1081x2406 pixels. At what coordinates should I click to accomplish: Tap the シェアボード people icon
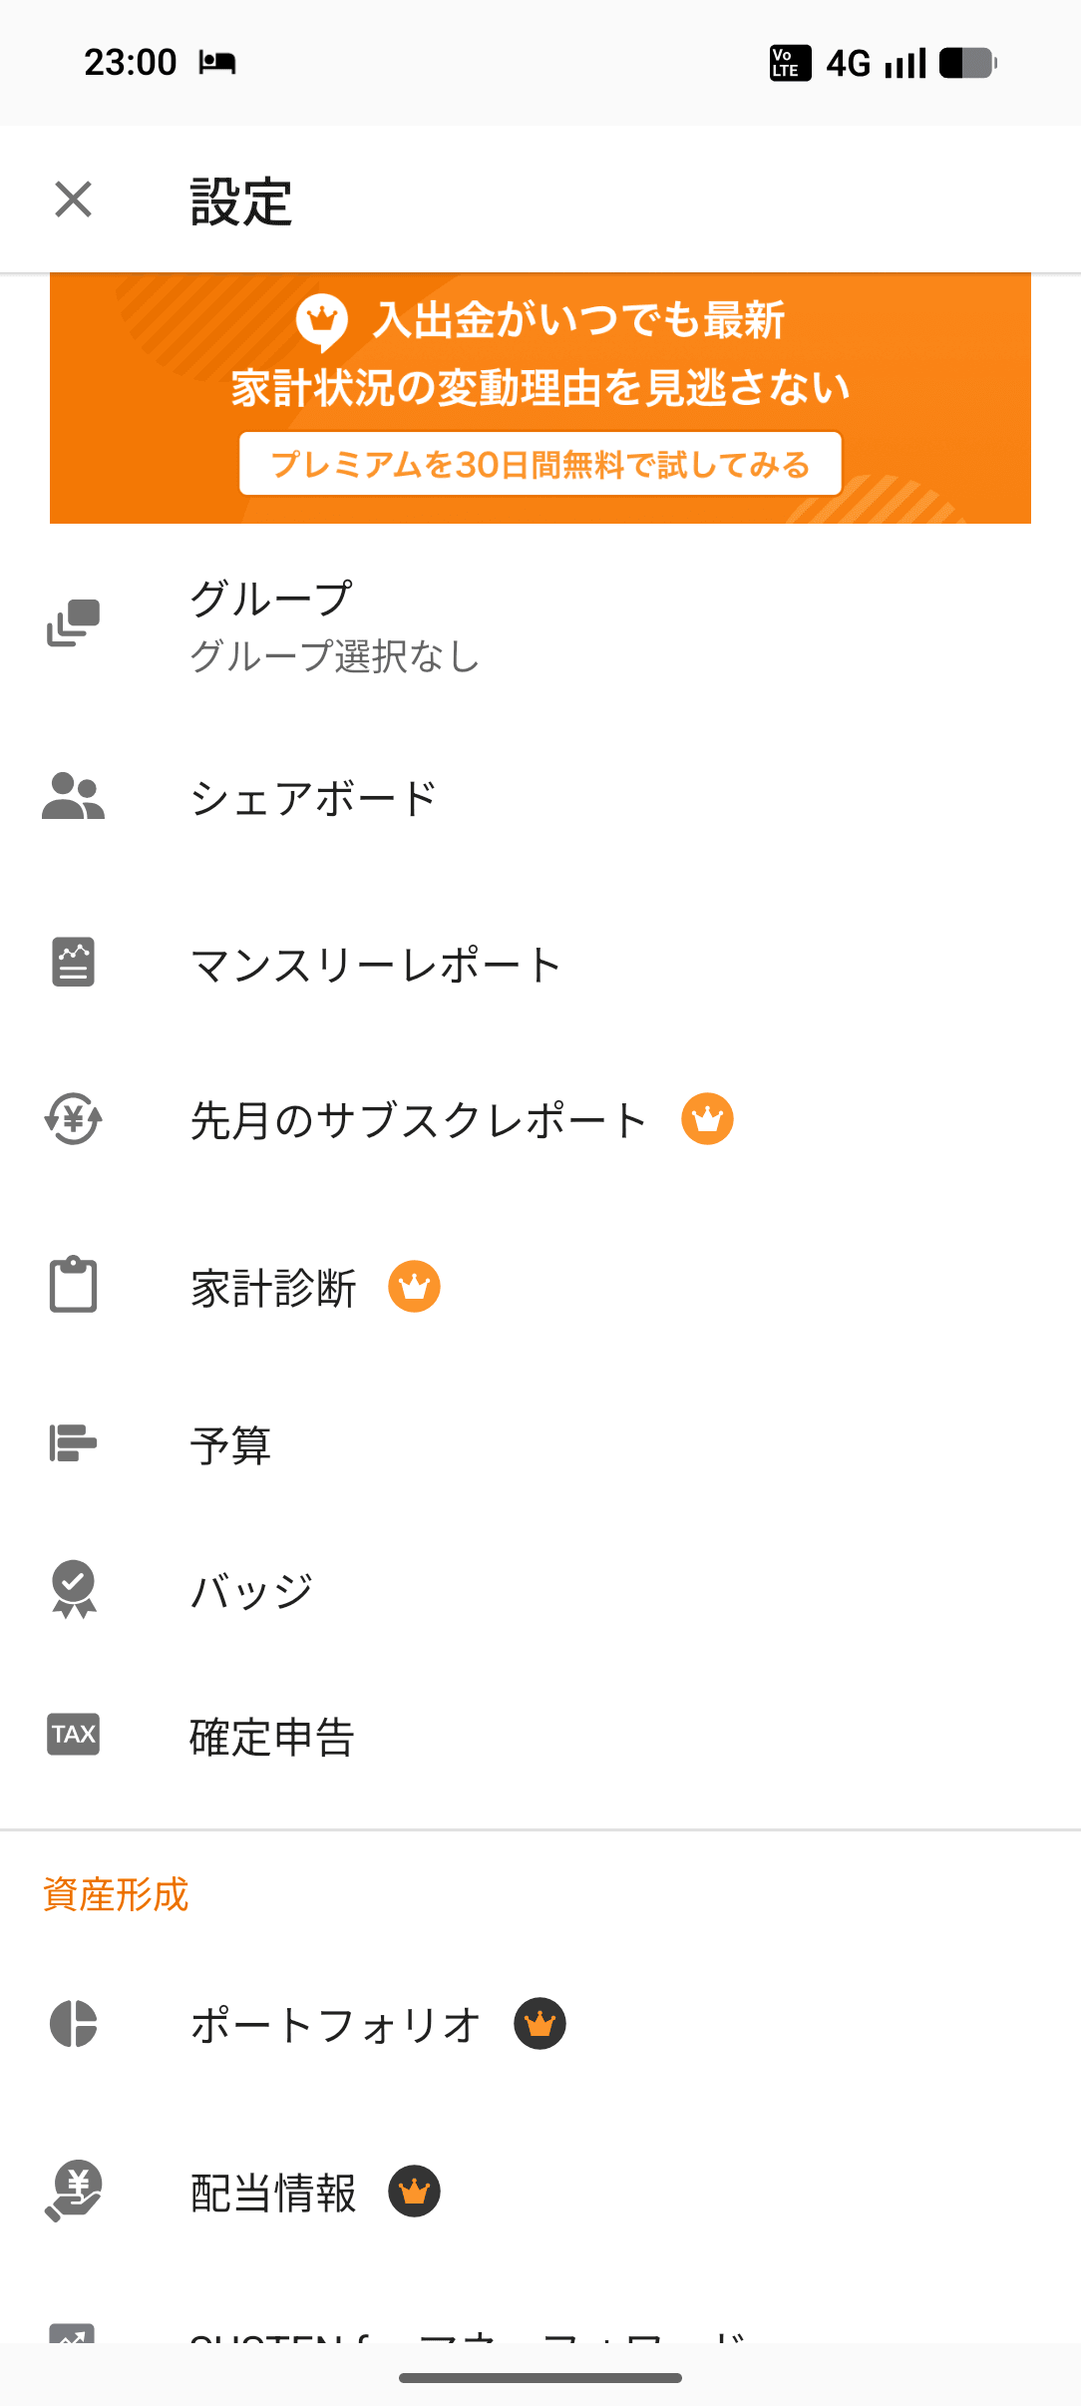tap(73, 797)
